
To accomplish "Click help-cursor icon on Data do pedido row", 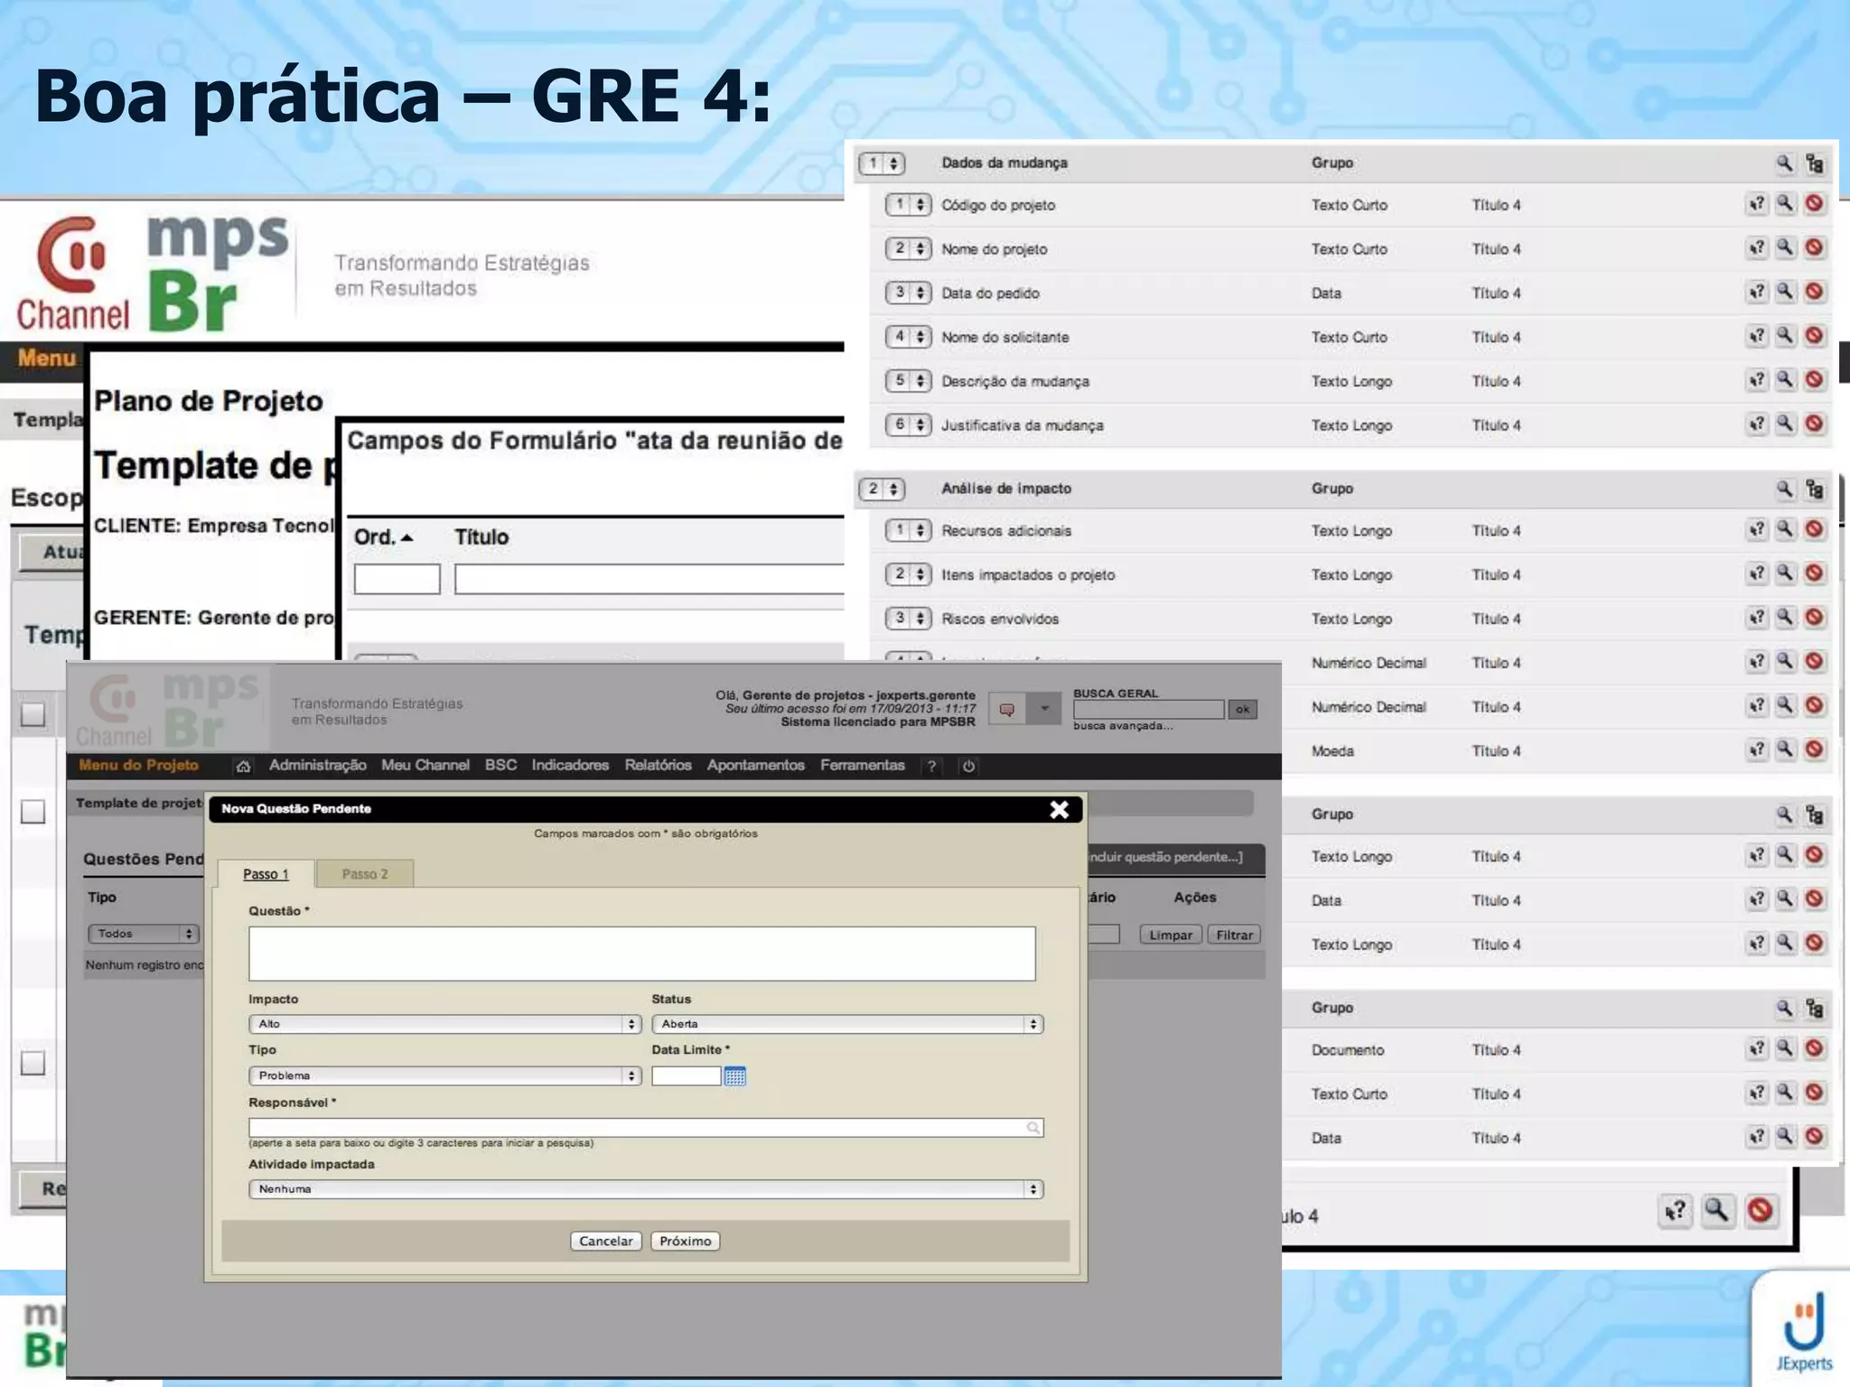I will point(1756,292).
